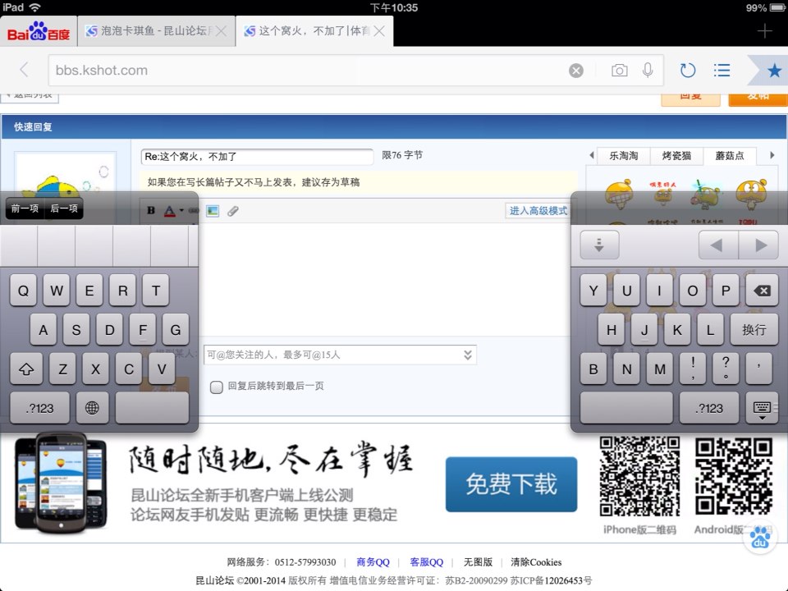Open the @ mention dropdown
This screenshot has width=788, height=591.
[x=467, y=355]
